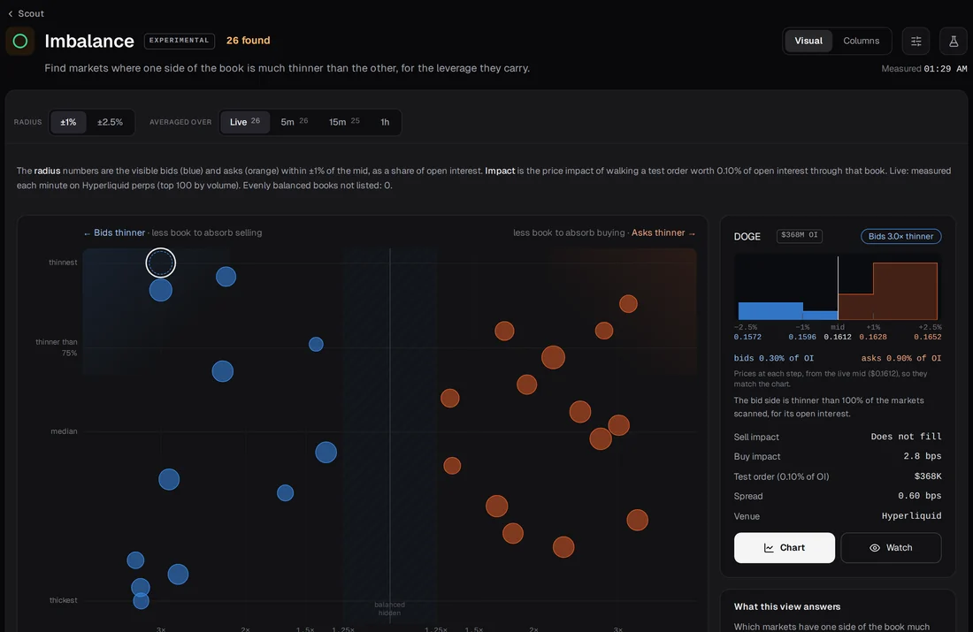Screen dimensions: 973x632
Task: Click 'What this view answers' heading
Action: point(787,606)
